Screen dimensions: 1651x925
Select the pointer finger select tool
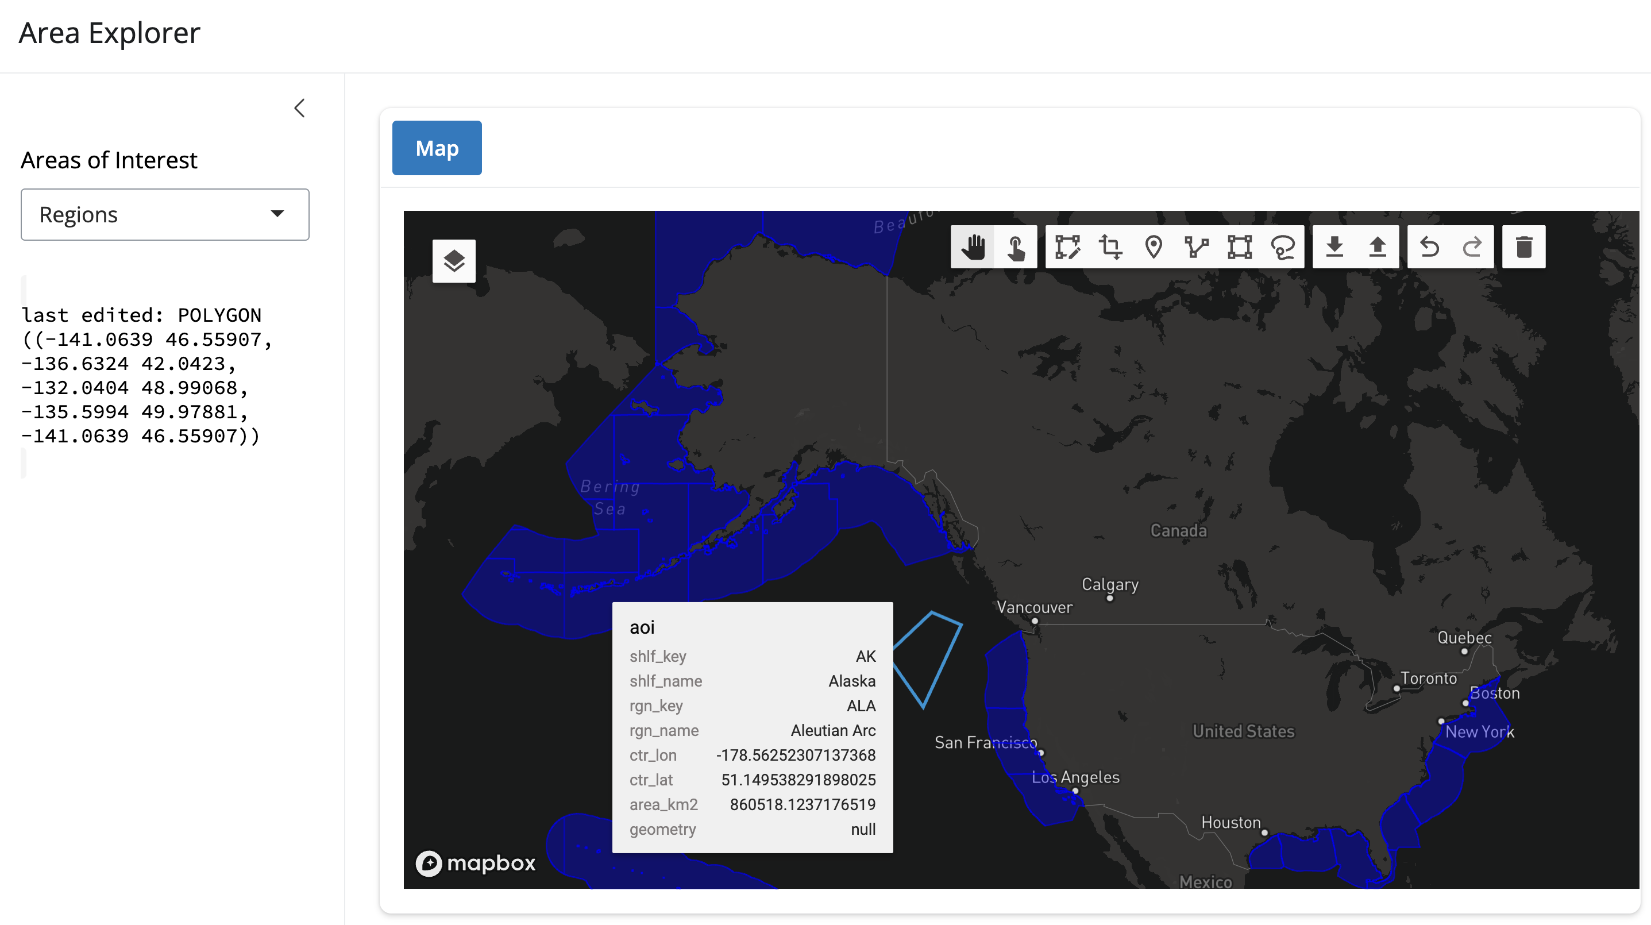[x=1015, y=247]
